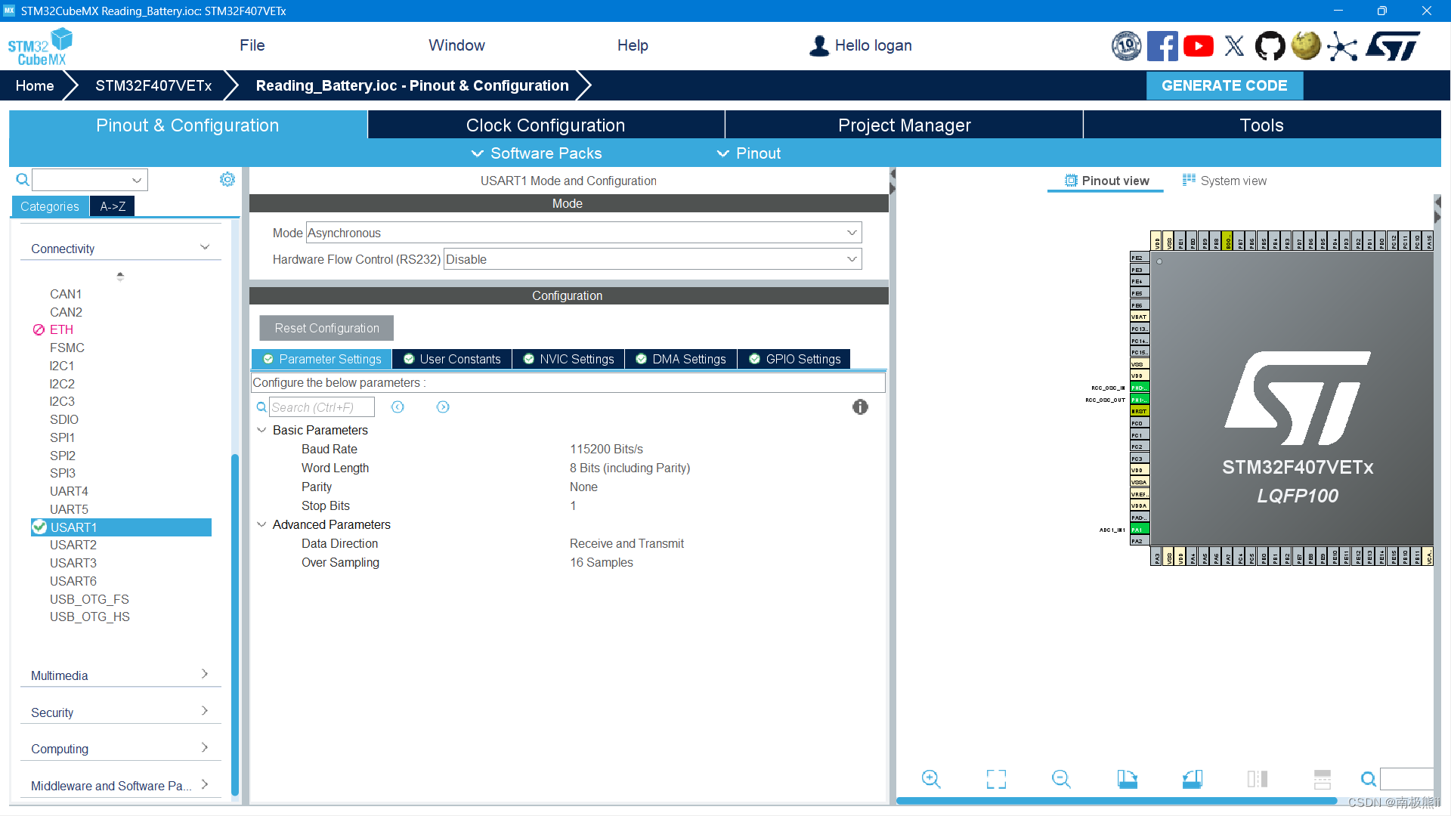Image resolution: width=1451 pixels, height=816 pixels.
Task: Open the Pinout dropdown menu
Action: tap(748, 153)
